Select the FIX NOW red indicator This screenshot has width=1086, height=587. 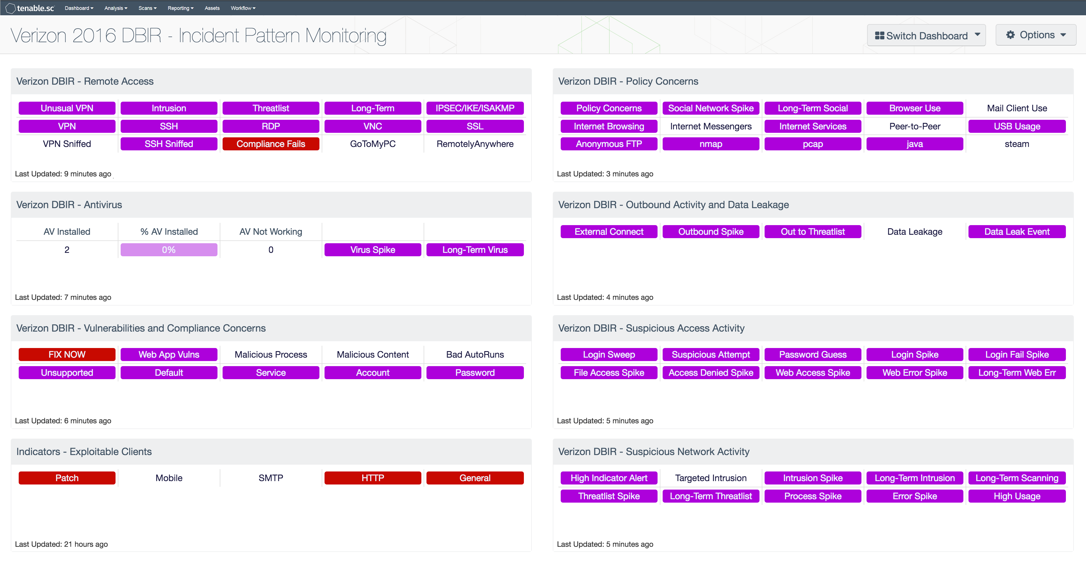pyautogui.click(x=67, y=354)
